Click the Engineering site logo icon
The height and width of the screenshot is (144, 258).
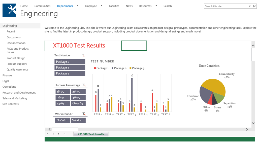coord(9,10)
